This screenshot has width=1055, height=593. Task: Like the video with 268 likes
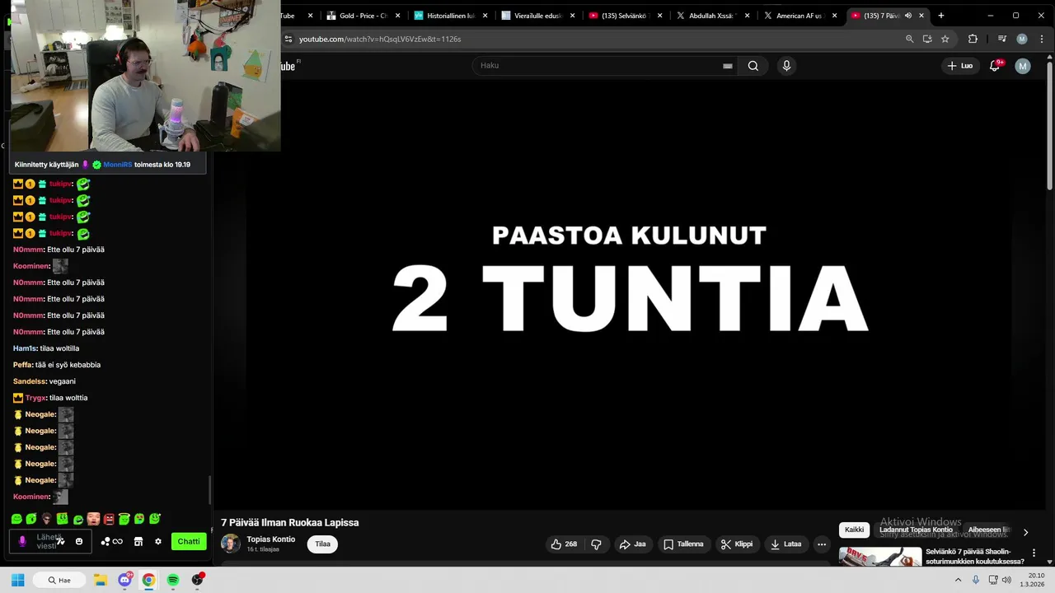click(x=564, y=544)
